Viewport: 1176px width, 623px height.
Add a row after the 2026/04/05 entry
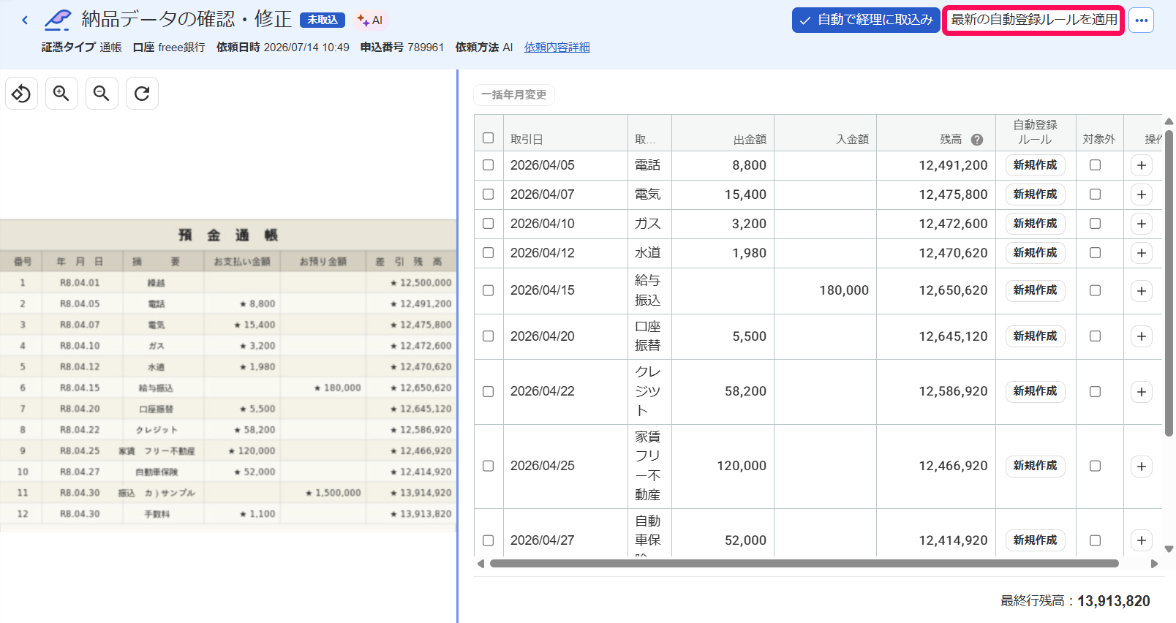click(x=1142, y=165)
